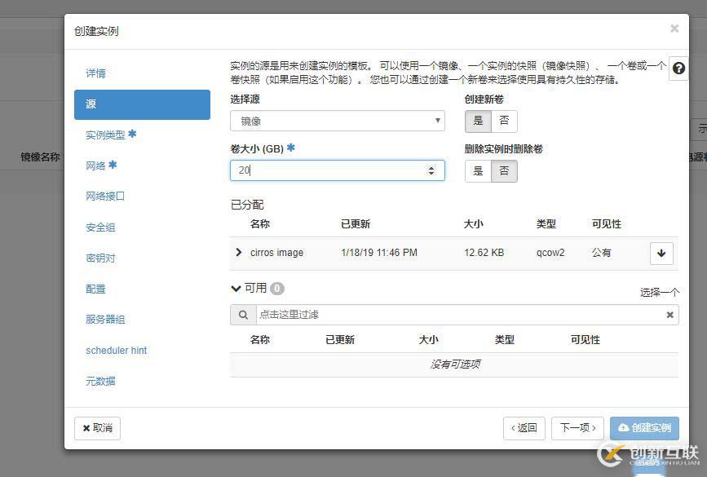Viewport: 707px width, 477px height.
Task: Open the 网络 step
Action: (x=96, y=166)
